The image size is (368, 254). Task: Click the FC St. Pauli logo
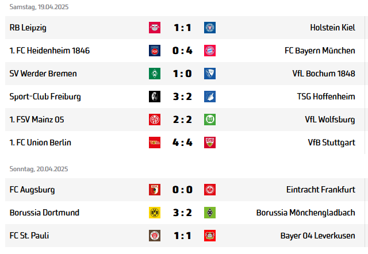(154, 236)
